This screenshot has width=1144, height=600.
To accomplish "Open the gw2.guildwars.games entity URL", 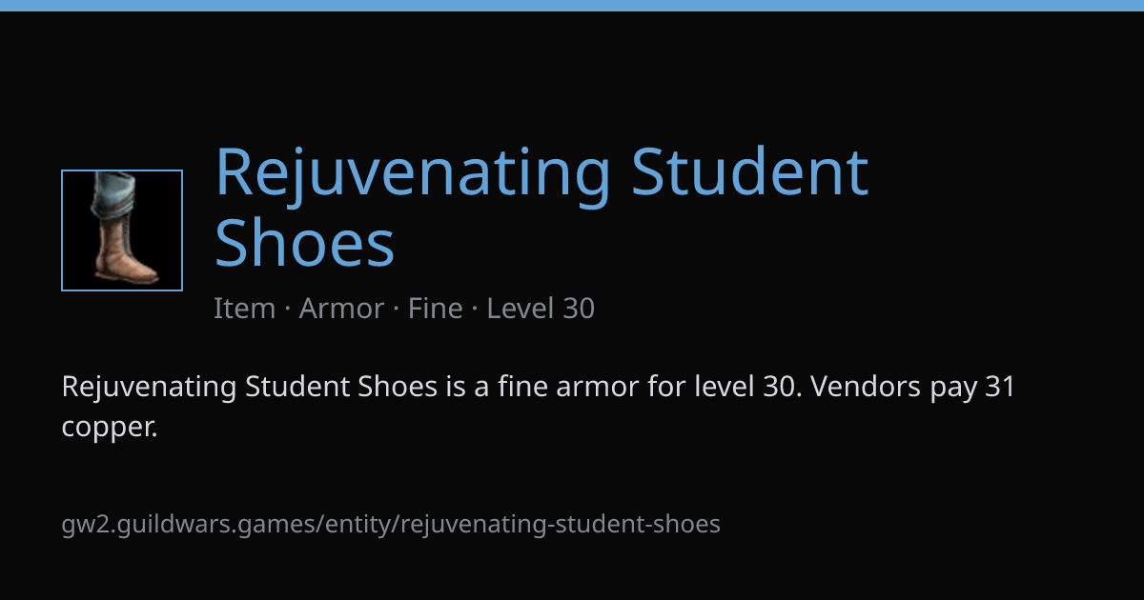I will (x=391, y=524).
